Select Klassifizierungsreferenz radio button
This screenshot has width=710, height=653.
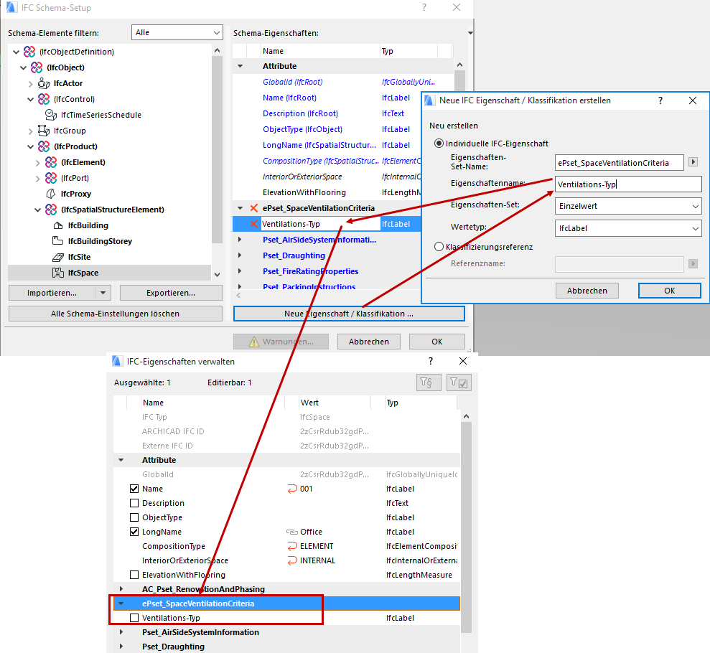pos(439,247)
